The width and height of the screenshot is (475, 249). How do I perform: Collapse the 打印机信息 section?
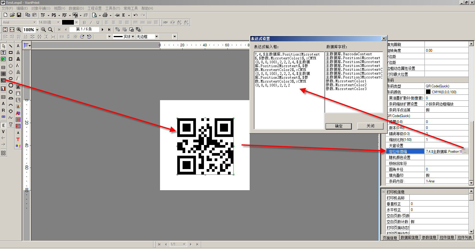383,192
